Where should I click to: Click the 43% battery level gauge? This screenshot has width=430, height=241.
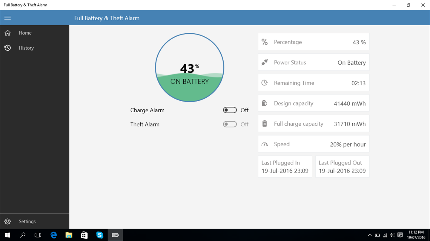(190, 68)
